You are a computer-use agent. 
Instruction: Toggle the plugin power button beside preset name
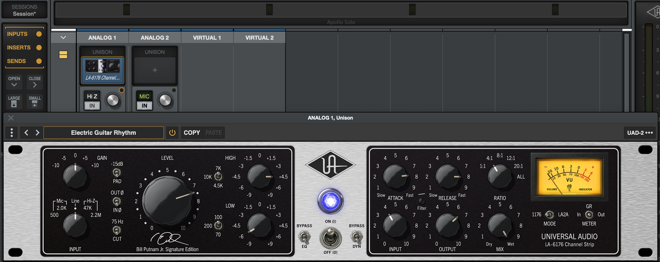(172, 133)
